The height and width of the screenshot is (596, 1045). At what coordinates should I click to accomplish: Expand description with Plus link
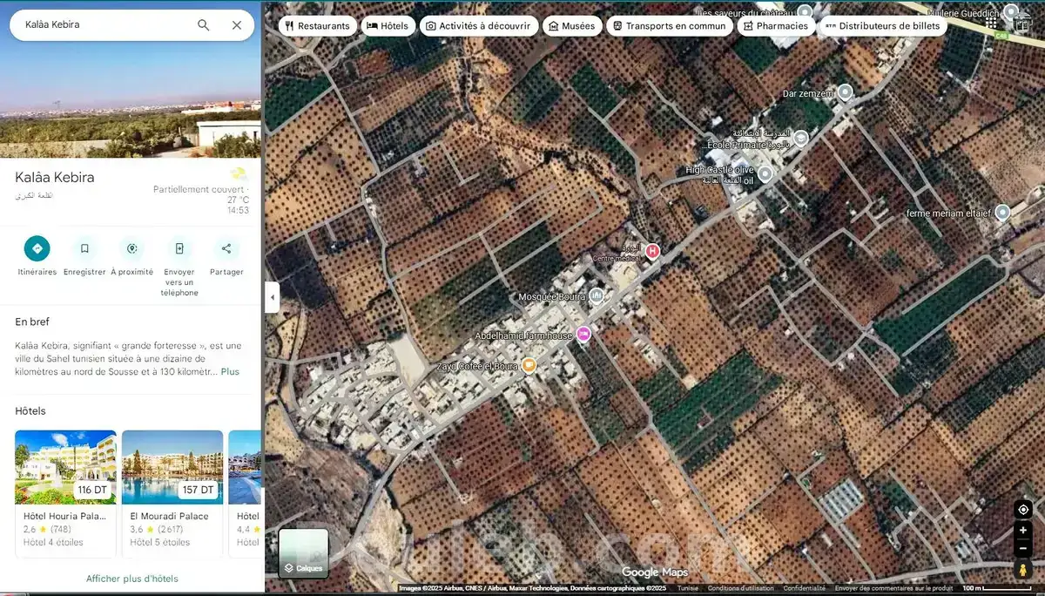[230, 372]
